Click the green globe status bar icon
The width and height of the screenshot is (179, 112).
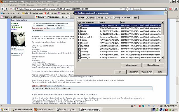(143, 106)
